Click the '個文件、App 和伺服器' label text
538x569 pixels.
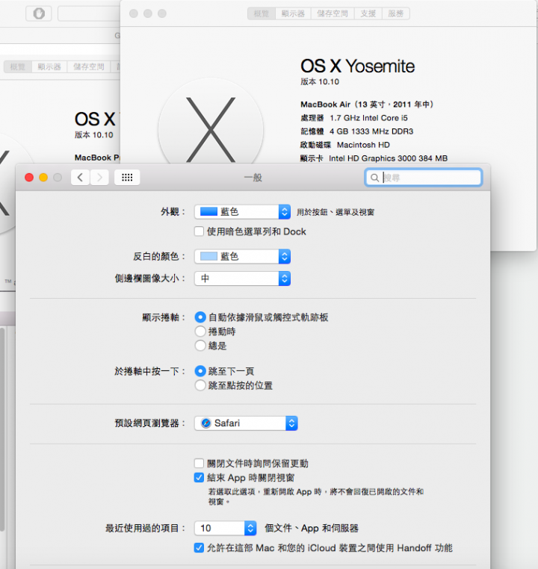point(312,528)
